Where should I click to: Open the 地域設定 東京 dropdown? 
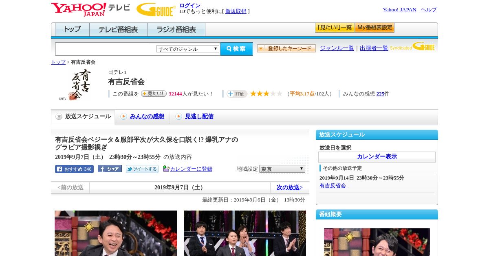282,169
